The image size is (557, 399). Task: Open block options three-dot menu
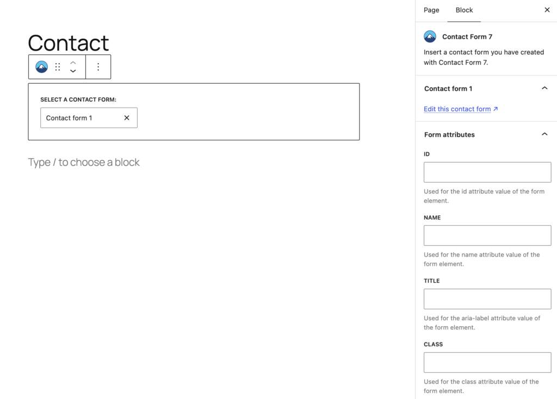pyautogui.click(x=98, y=67)
